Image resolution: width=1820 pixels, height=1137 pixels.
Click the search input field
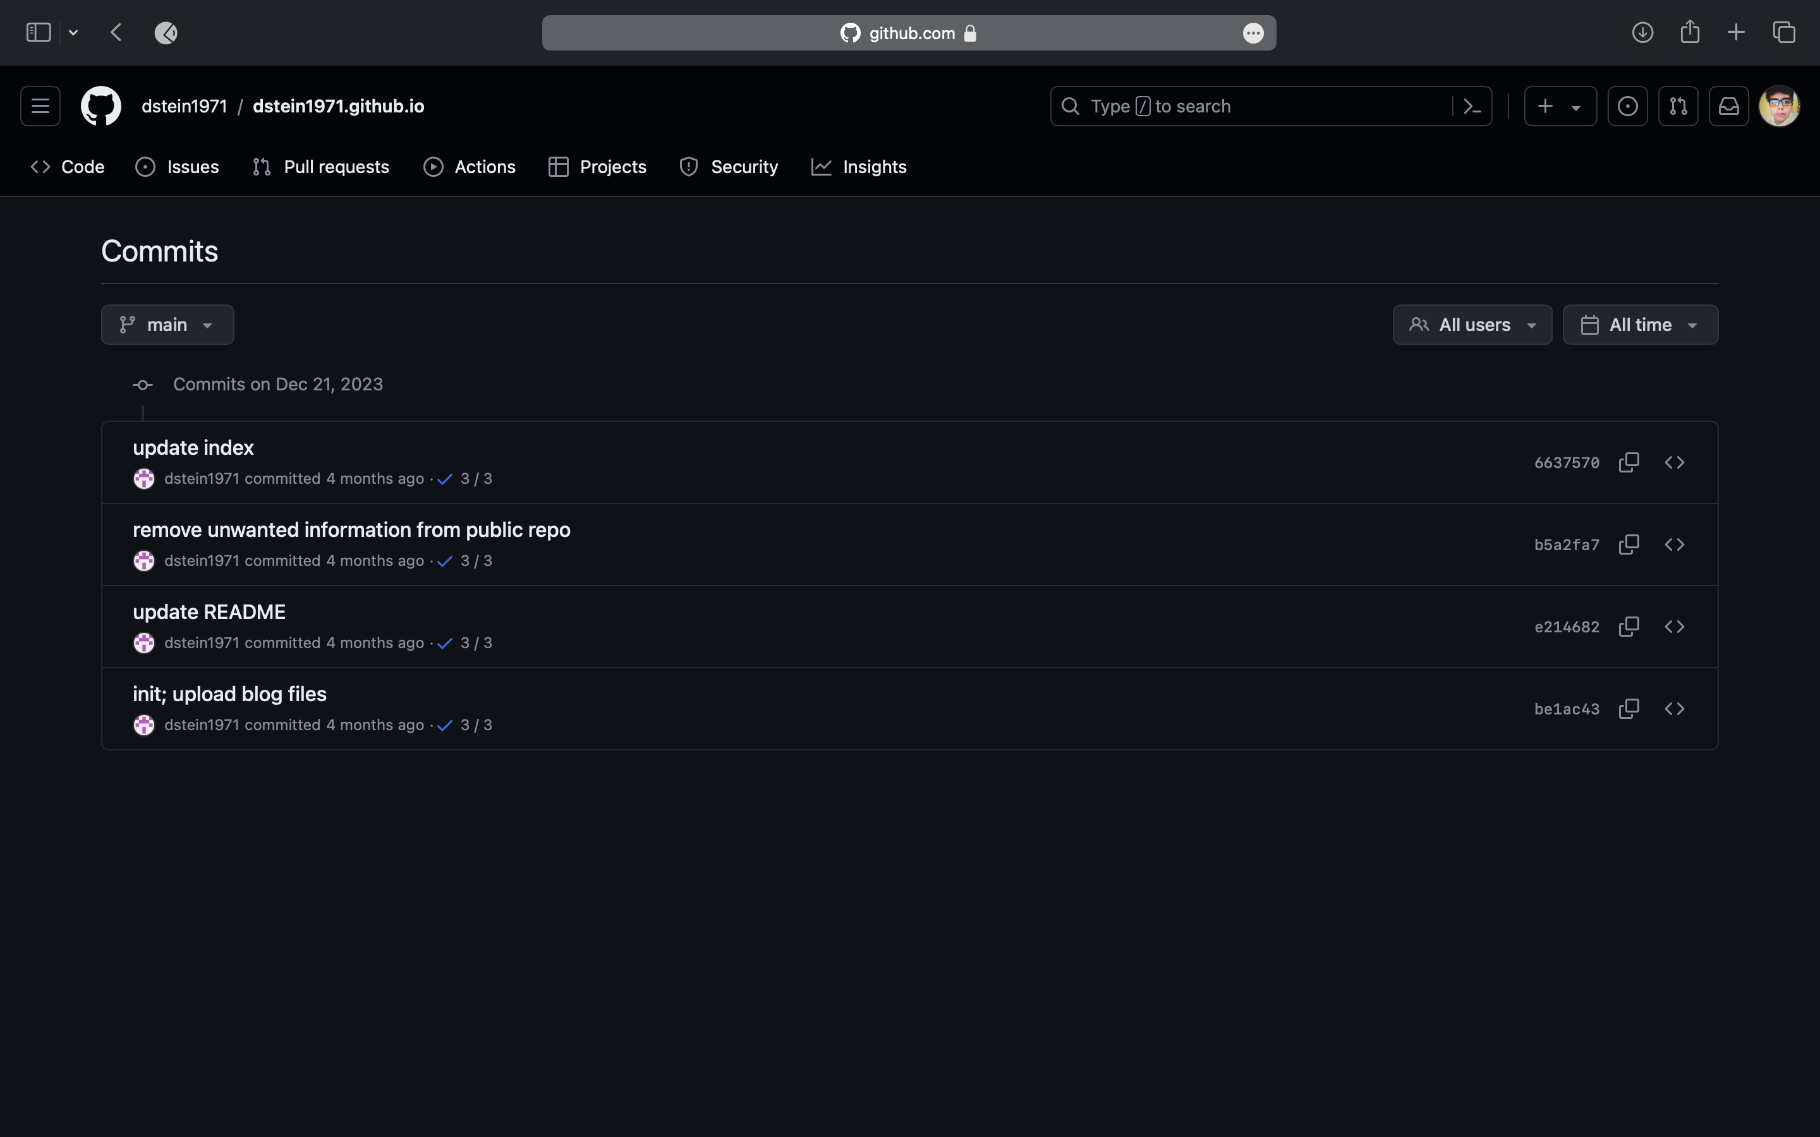1270,105
